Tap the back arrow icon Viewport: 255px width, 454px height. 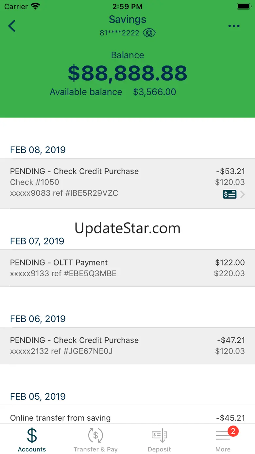[12, 26]
